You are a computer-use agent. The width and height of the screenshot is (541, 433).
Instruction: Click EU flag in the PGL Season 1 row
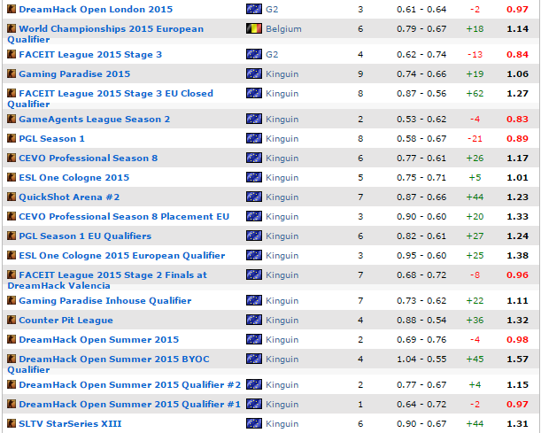click(254, 138)
